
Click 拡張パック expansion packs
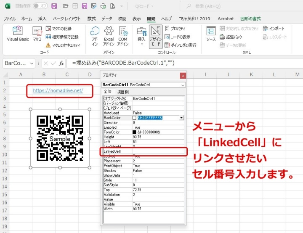point(231,37)
